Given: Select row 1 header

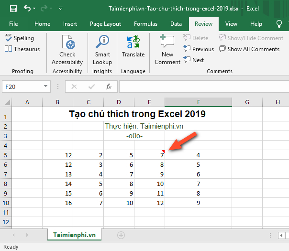Looking at the screenshot, I should pos(6,114).
